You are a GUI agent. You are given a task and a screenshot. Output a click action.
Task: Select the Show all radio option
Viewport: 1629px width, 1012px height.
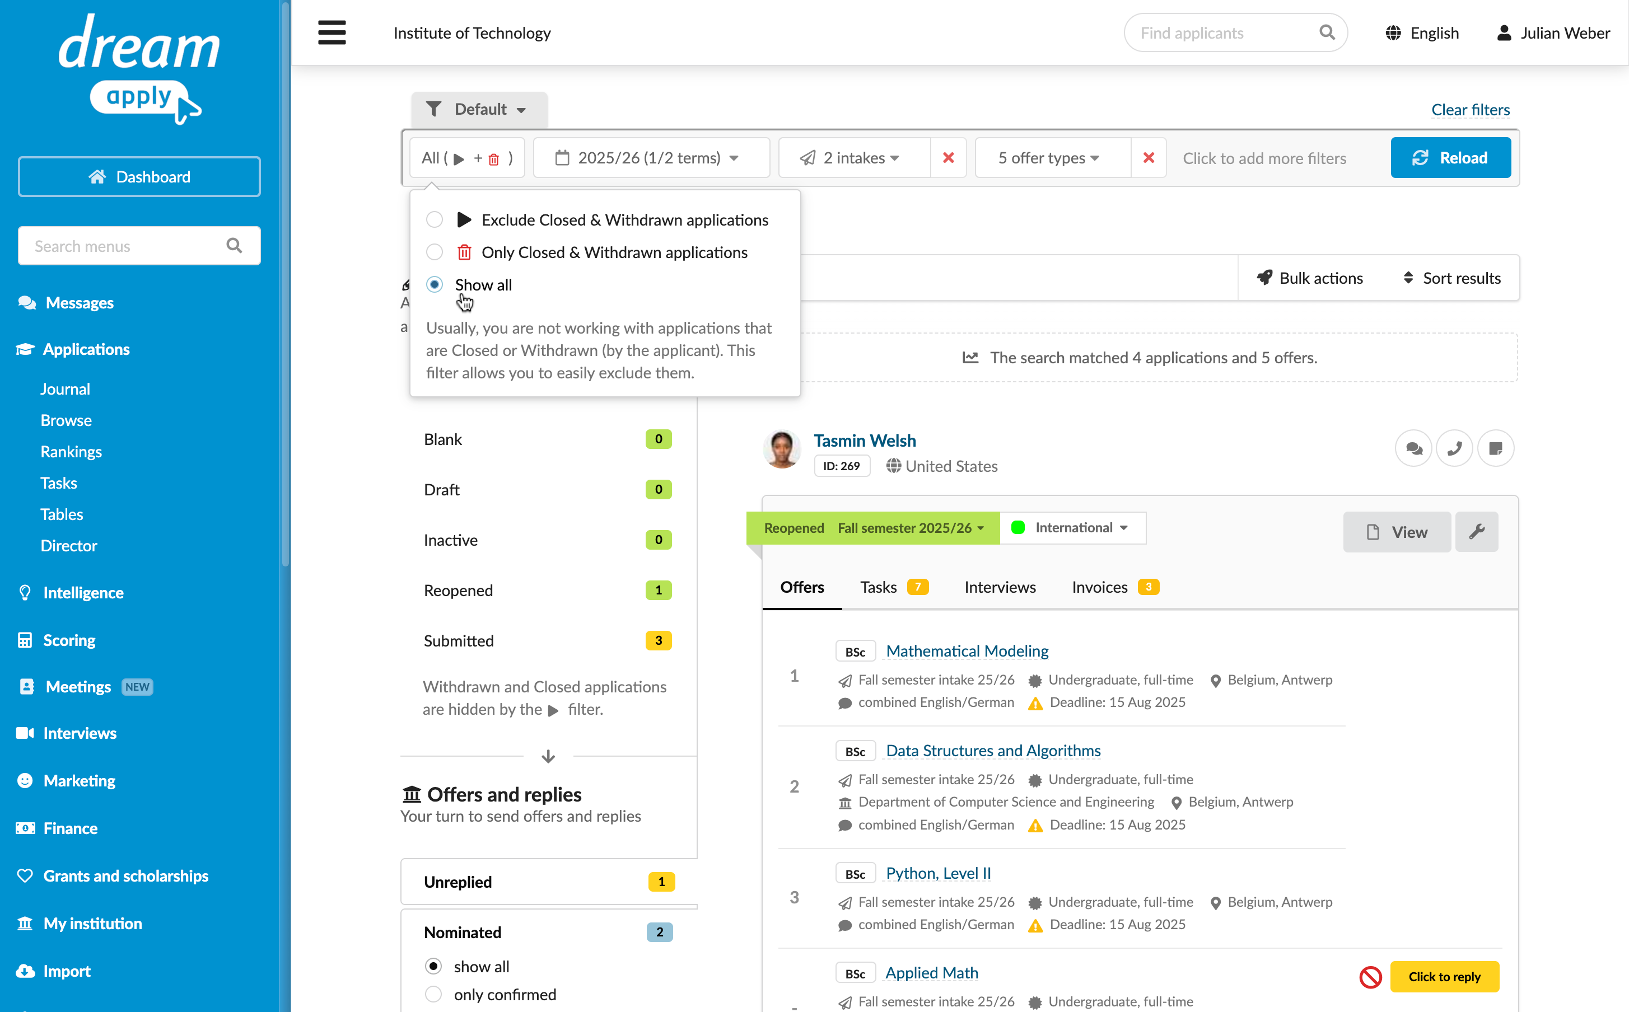point(435,284)
